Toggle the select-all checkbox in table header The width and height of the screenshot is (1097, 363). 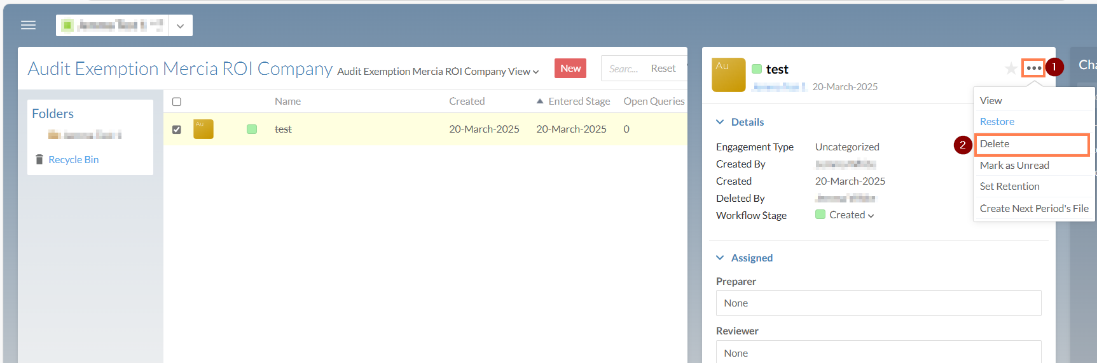177,102
